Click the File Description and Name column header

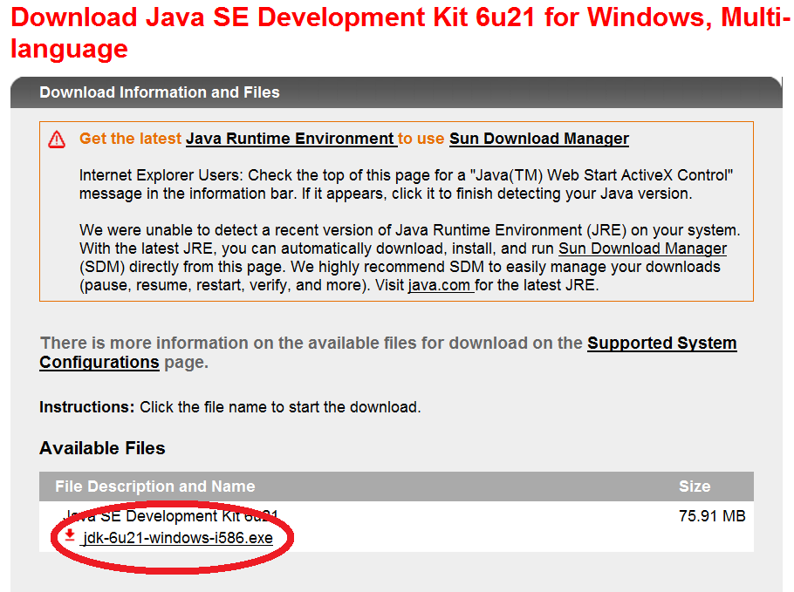pyautogui.click(x=155, y=487)
